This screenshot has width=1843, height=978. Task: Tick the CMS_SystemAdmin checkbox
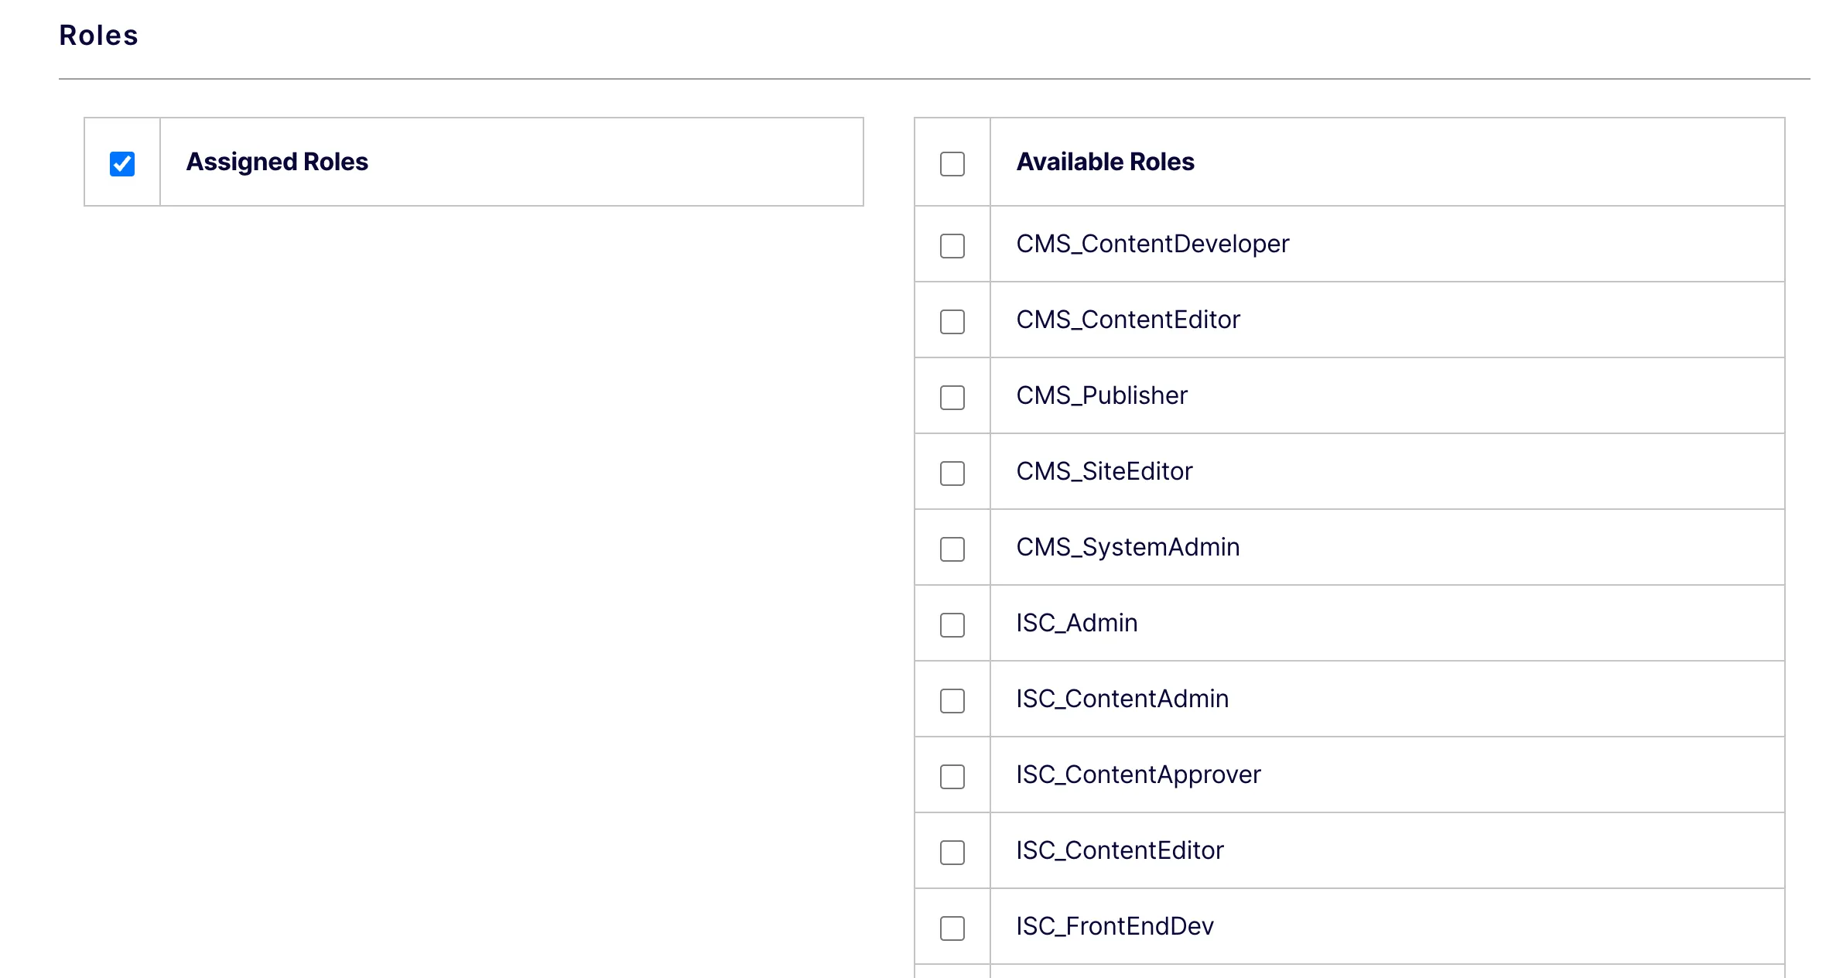952,549
